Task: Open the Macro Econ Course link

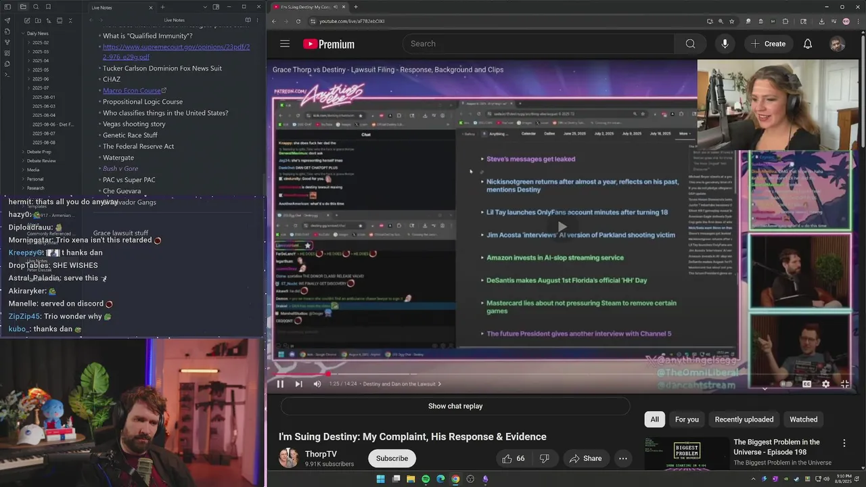Action: pos(134,91)
